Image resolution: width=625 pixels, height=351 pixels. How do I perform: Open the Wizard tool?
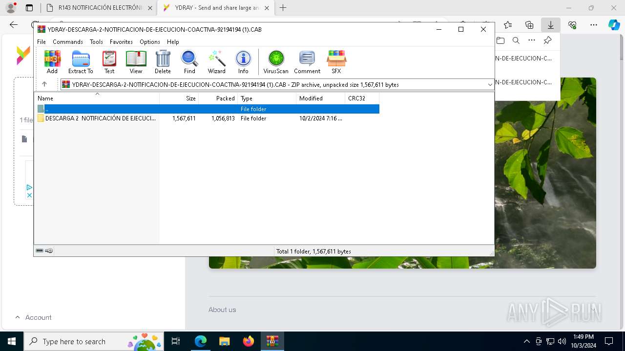pyautogui.click(x=216, y=62)
